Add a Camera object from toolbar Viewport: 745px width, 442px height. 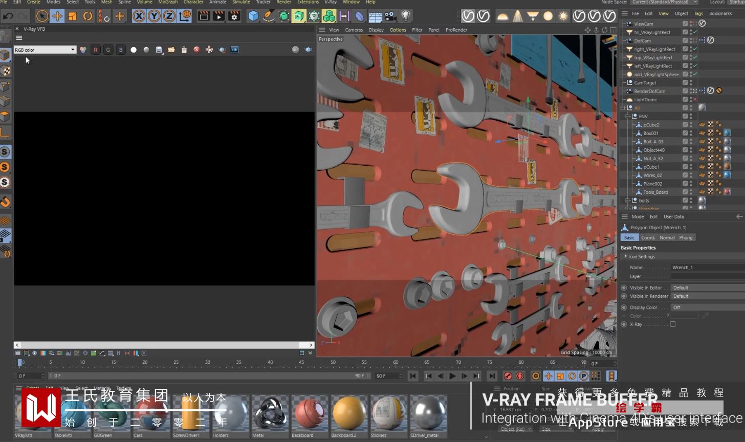(x=391, y=16)
